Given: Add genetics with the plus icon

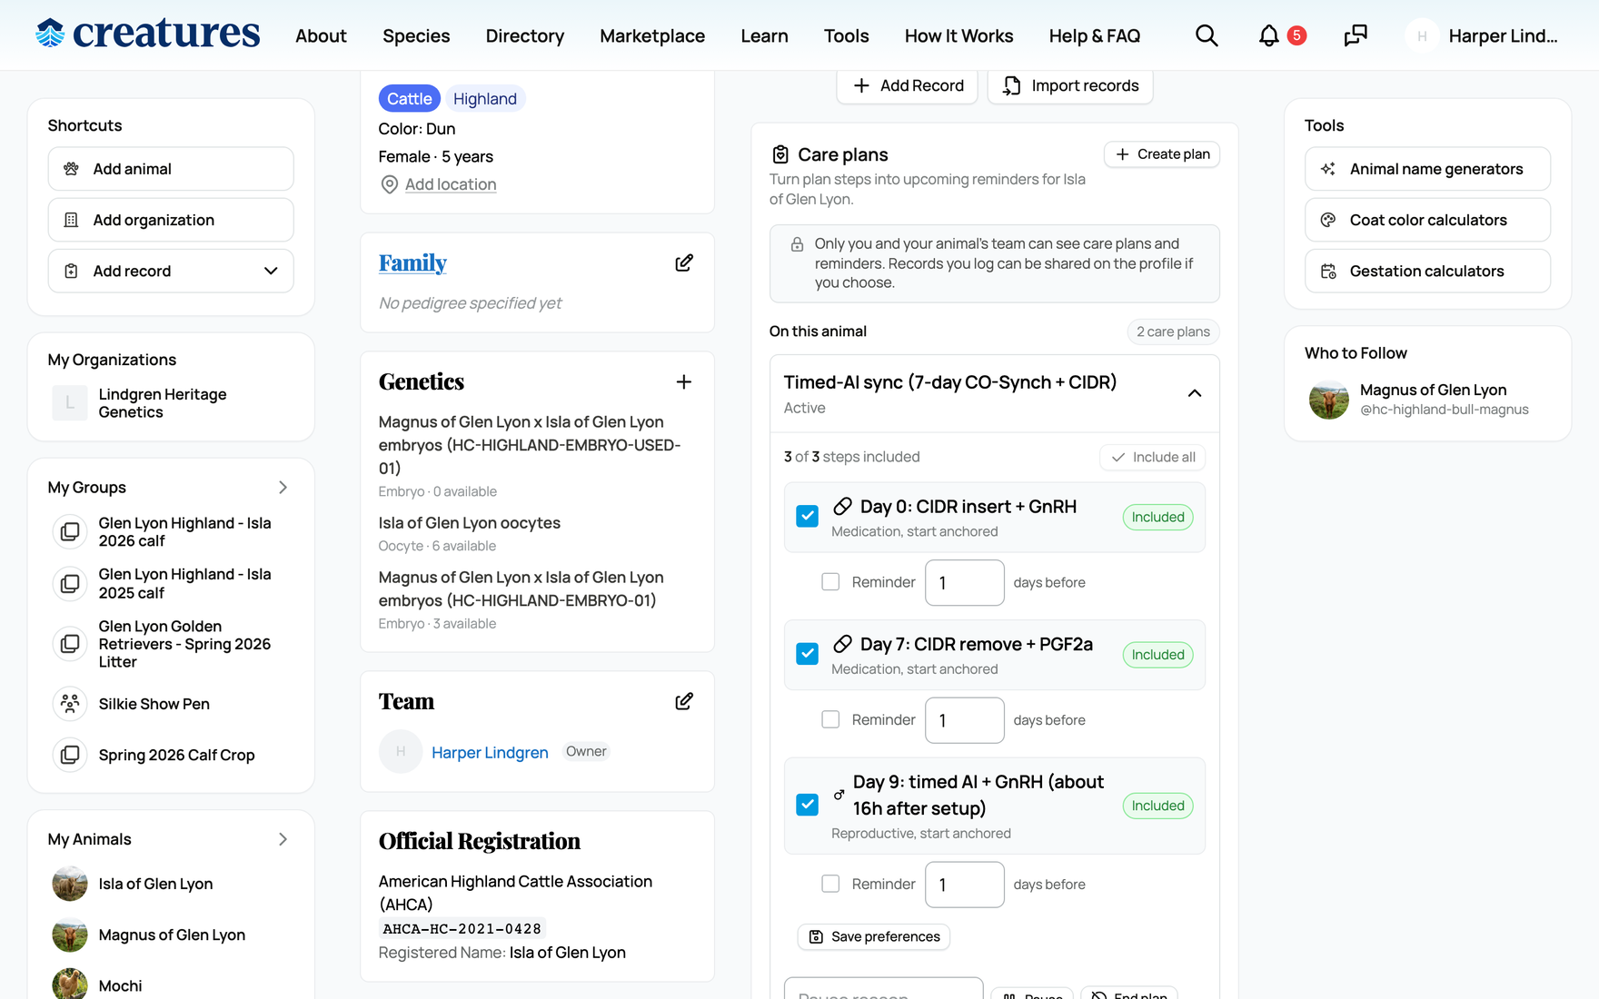Looking at the screenshot, I should [684, 381].
